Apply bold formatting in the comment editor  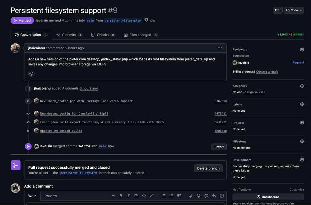(121, 196)
